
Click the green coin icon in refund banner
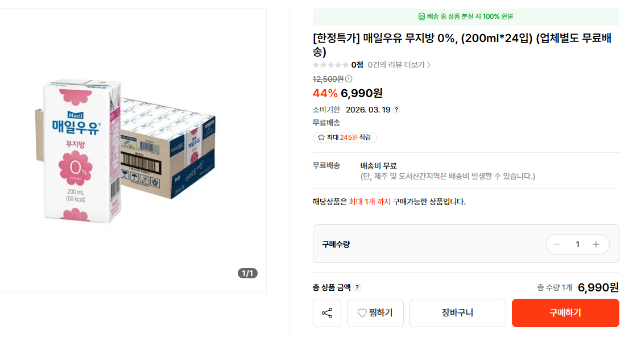pos(422,16)
